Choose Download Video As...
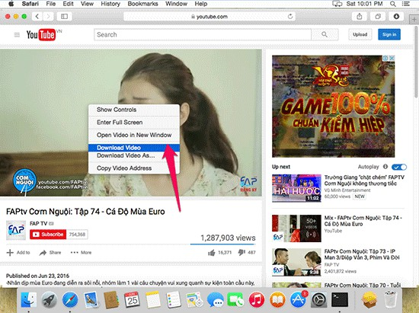Screen dimensions: 419x313 (x=134, y=155)
